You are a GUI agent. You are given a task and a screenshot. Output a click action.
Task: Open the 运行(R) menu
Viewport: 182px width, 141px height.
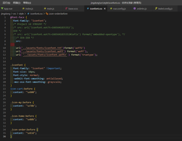6,3
